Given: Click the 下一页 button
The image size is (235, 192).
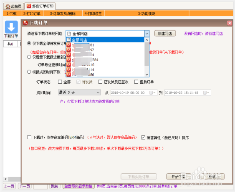Looking at the screenshot, I should tap(25, 186).
